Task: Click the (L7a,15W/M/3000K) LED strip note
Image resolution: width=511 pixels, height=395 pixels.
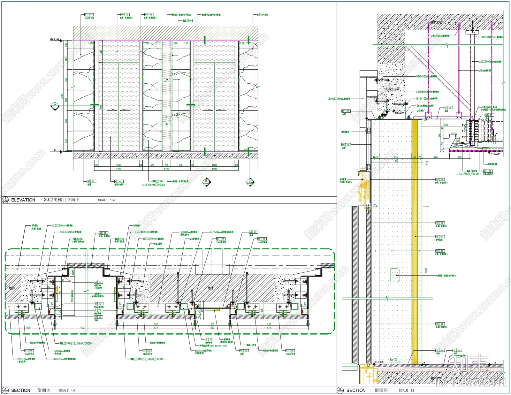Action: [x=468, y=174]
